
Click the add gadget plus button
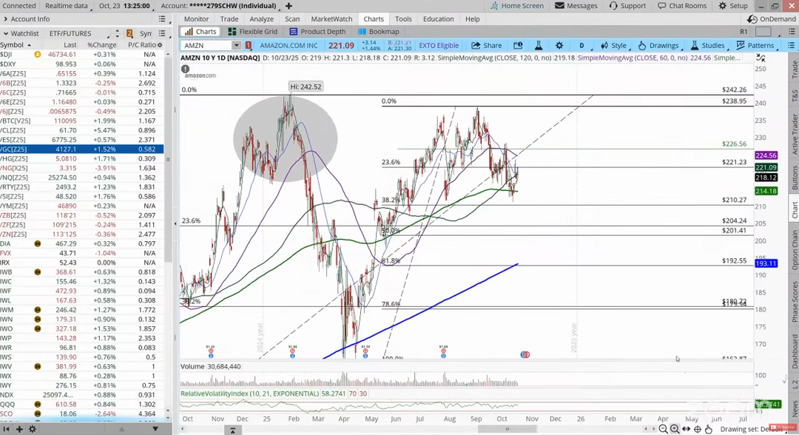pos(18,429)
